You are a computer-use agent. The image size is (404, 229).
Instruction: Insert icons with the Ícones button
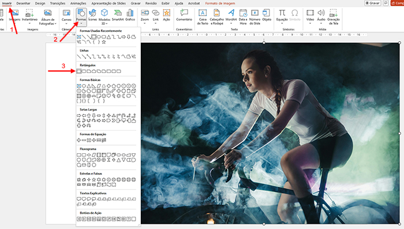click(x=92, y=15)
